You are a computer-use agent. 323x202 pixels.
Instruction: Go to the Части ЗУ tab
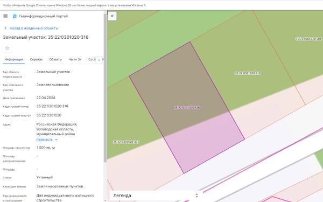(x=75, y=60)
